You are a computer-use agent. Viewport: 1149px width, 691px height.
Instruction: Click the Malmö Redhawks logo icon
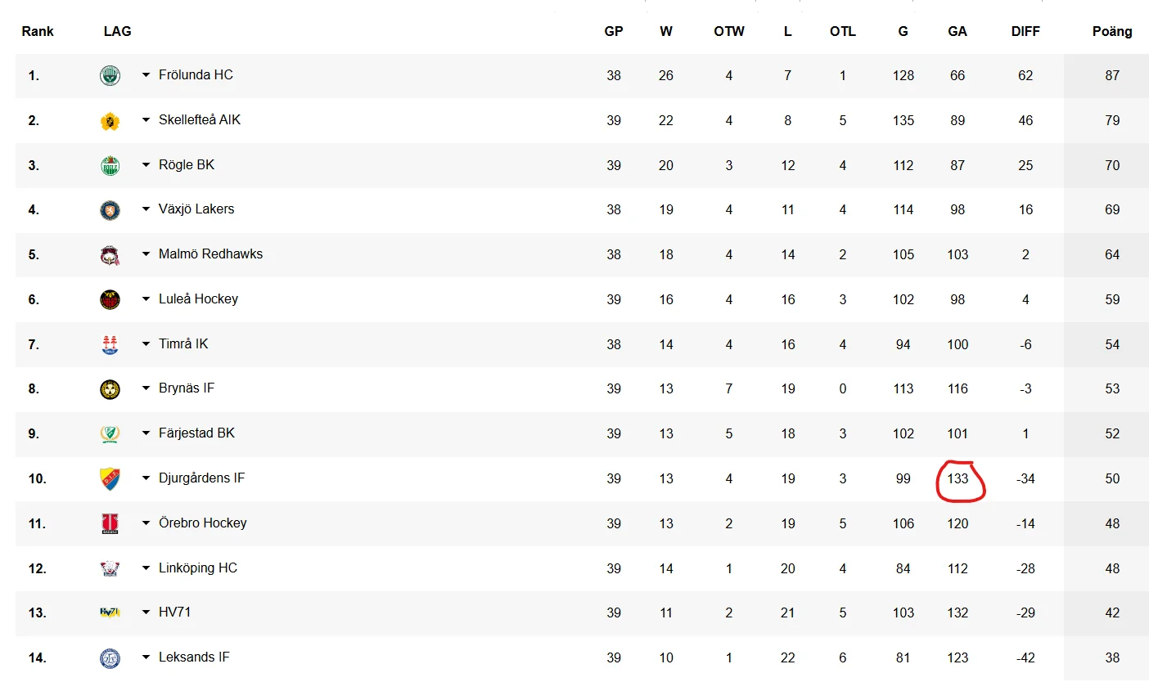(x=110, y=255)
